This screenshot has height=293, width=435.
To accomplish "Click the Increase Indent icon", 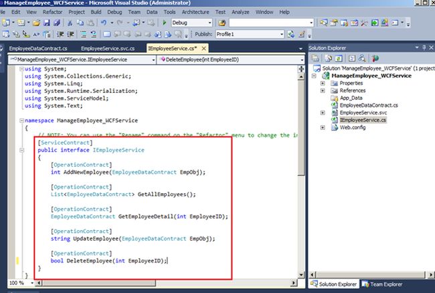I will point(71,34).
